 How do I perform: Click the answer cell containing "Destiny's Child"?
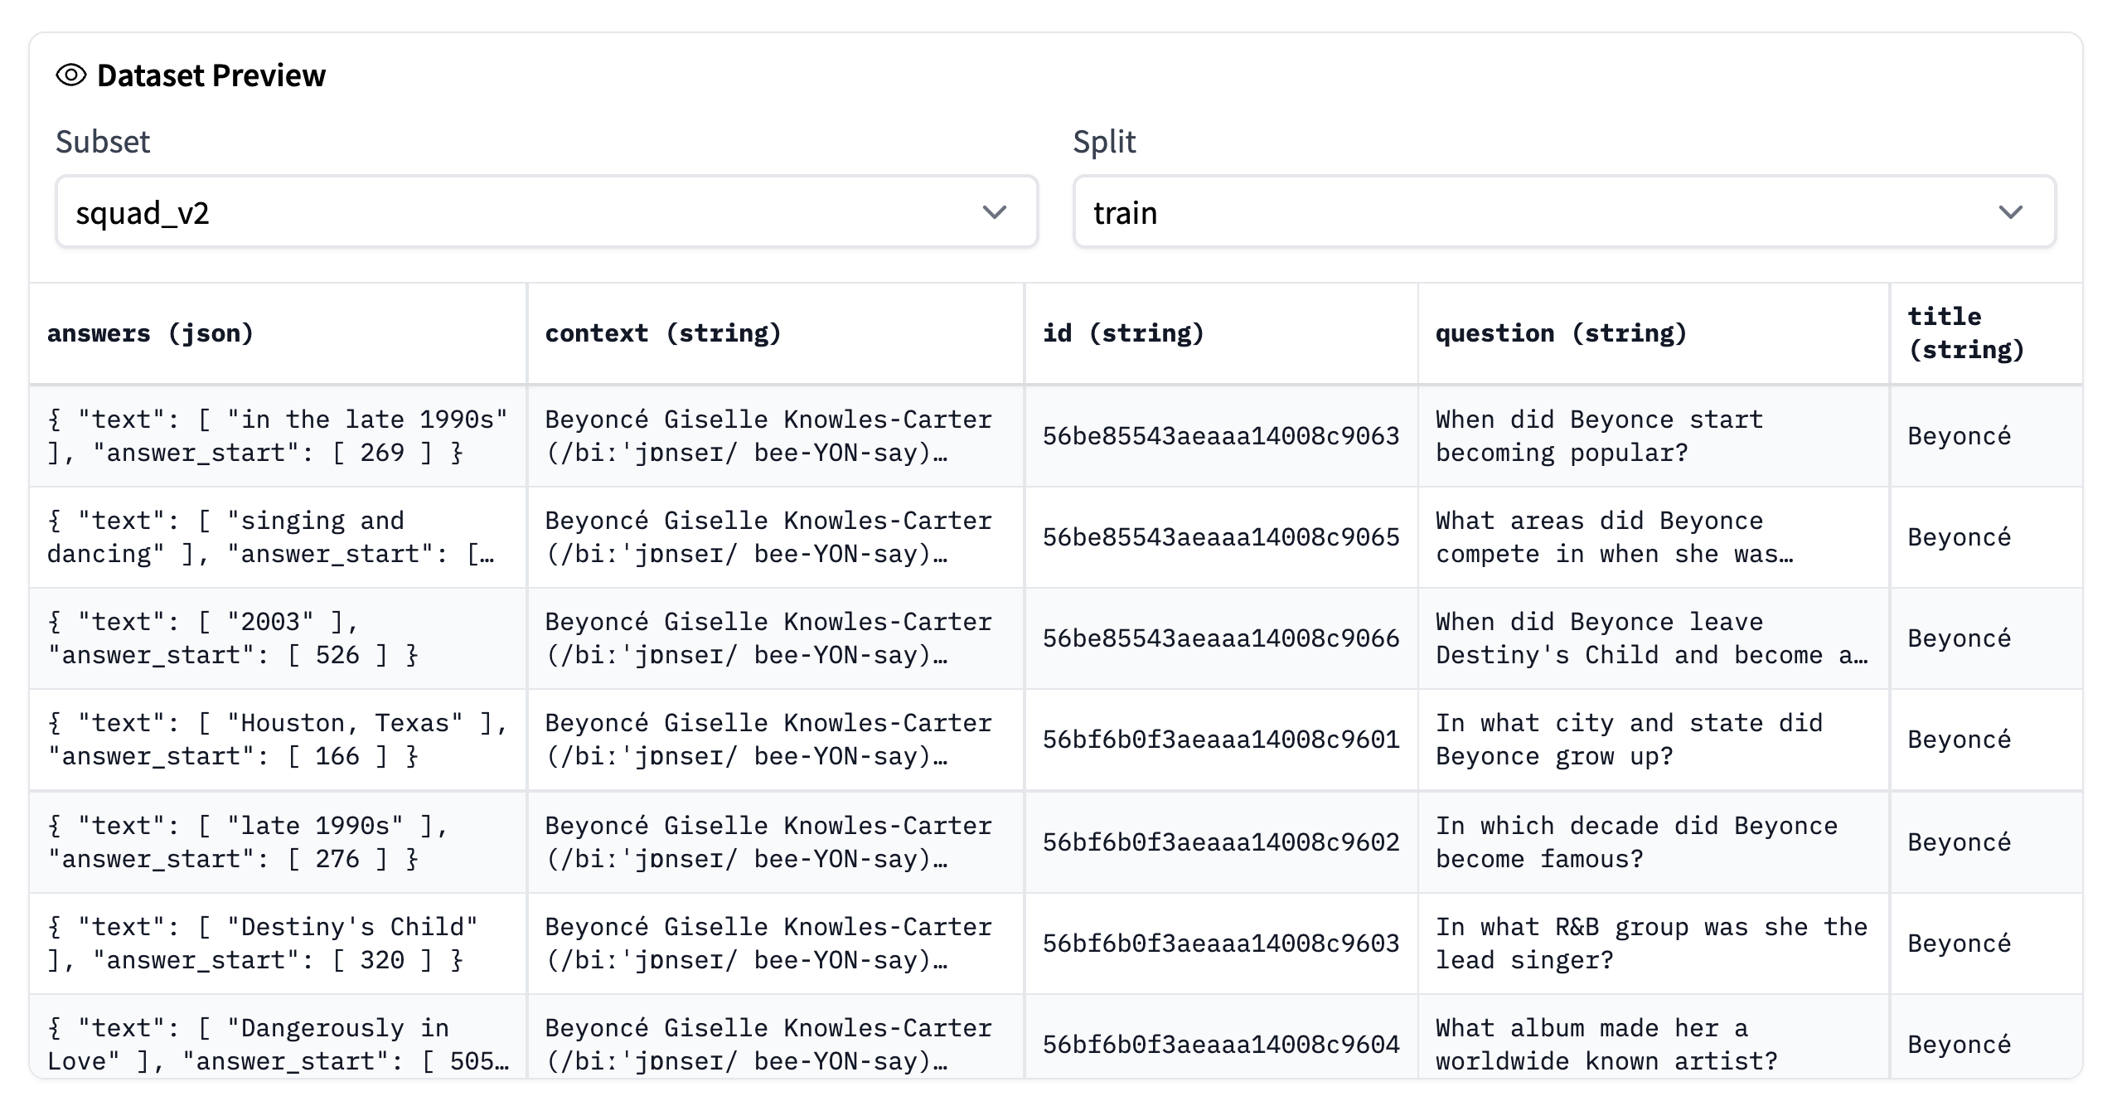(262, 943)
